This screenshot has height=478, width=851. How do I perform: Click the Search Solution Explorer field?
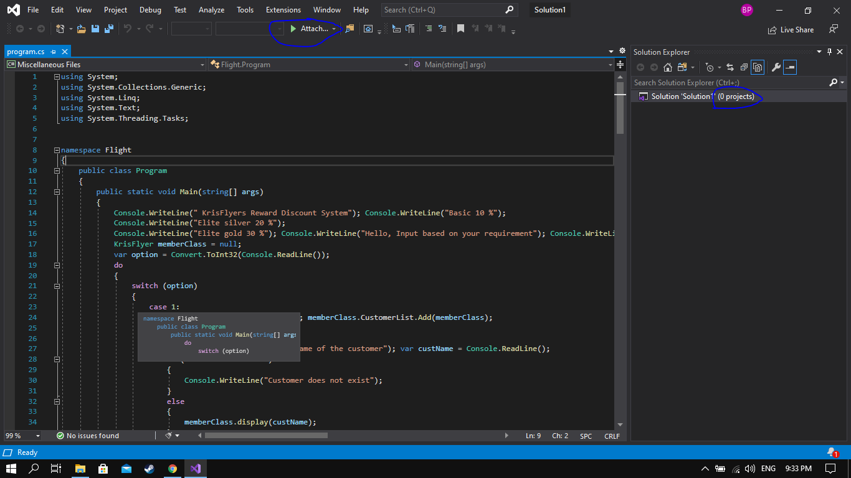point(729,82)
